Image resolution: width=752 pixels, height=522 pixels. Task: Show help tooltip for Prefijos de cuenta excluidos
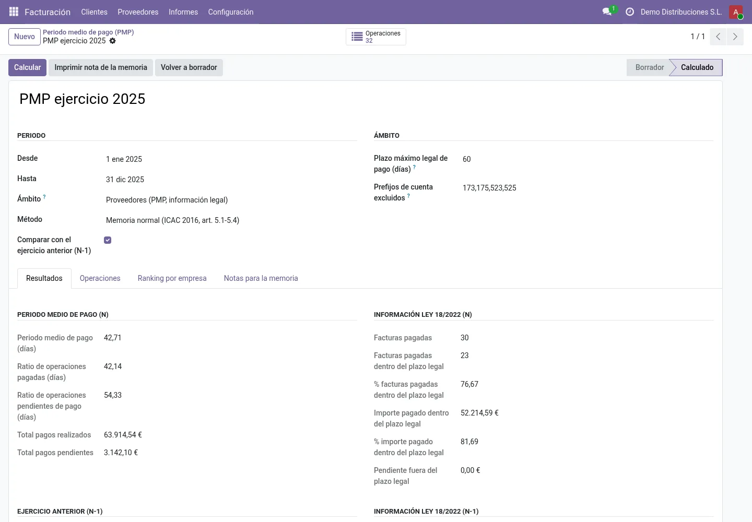point(408,196)
